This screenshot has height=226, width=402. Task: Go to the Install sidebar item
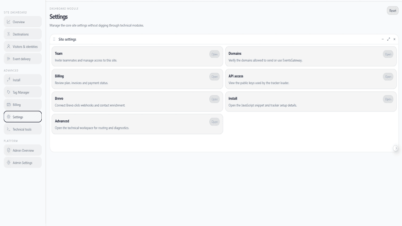coord(22,80)
